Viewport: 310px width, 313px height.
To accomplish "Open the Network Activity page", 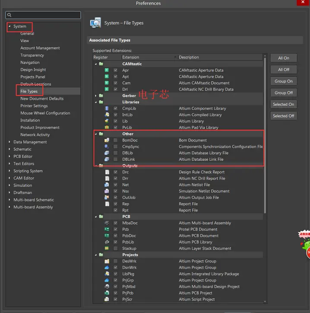I will coord(35,135).
